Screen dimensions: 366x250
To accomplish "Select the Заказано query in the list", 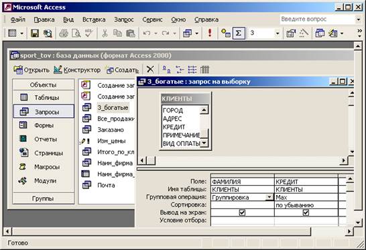I will [x=111, y=130].
